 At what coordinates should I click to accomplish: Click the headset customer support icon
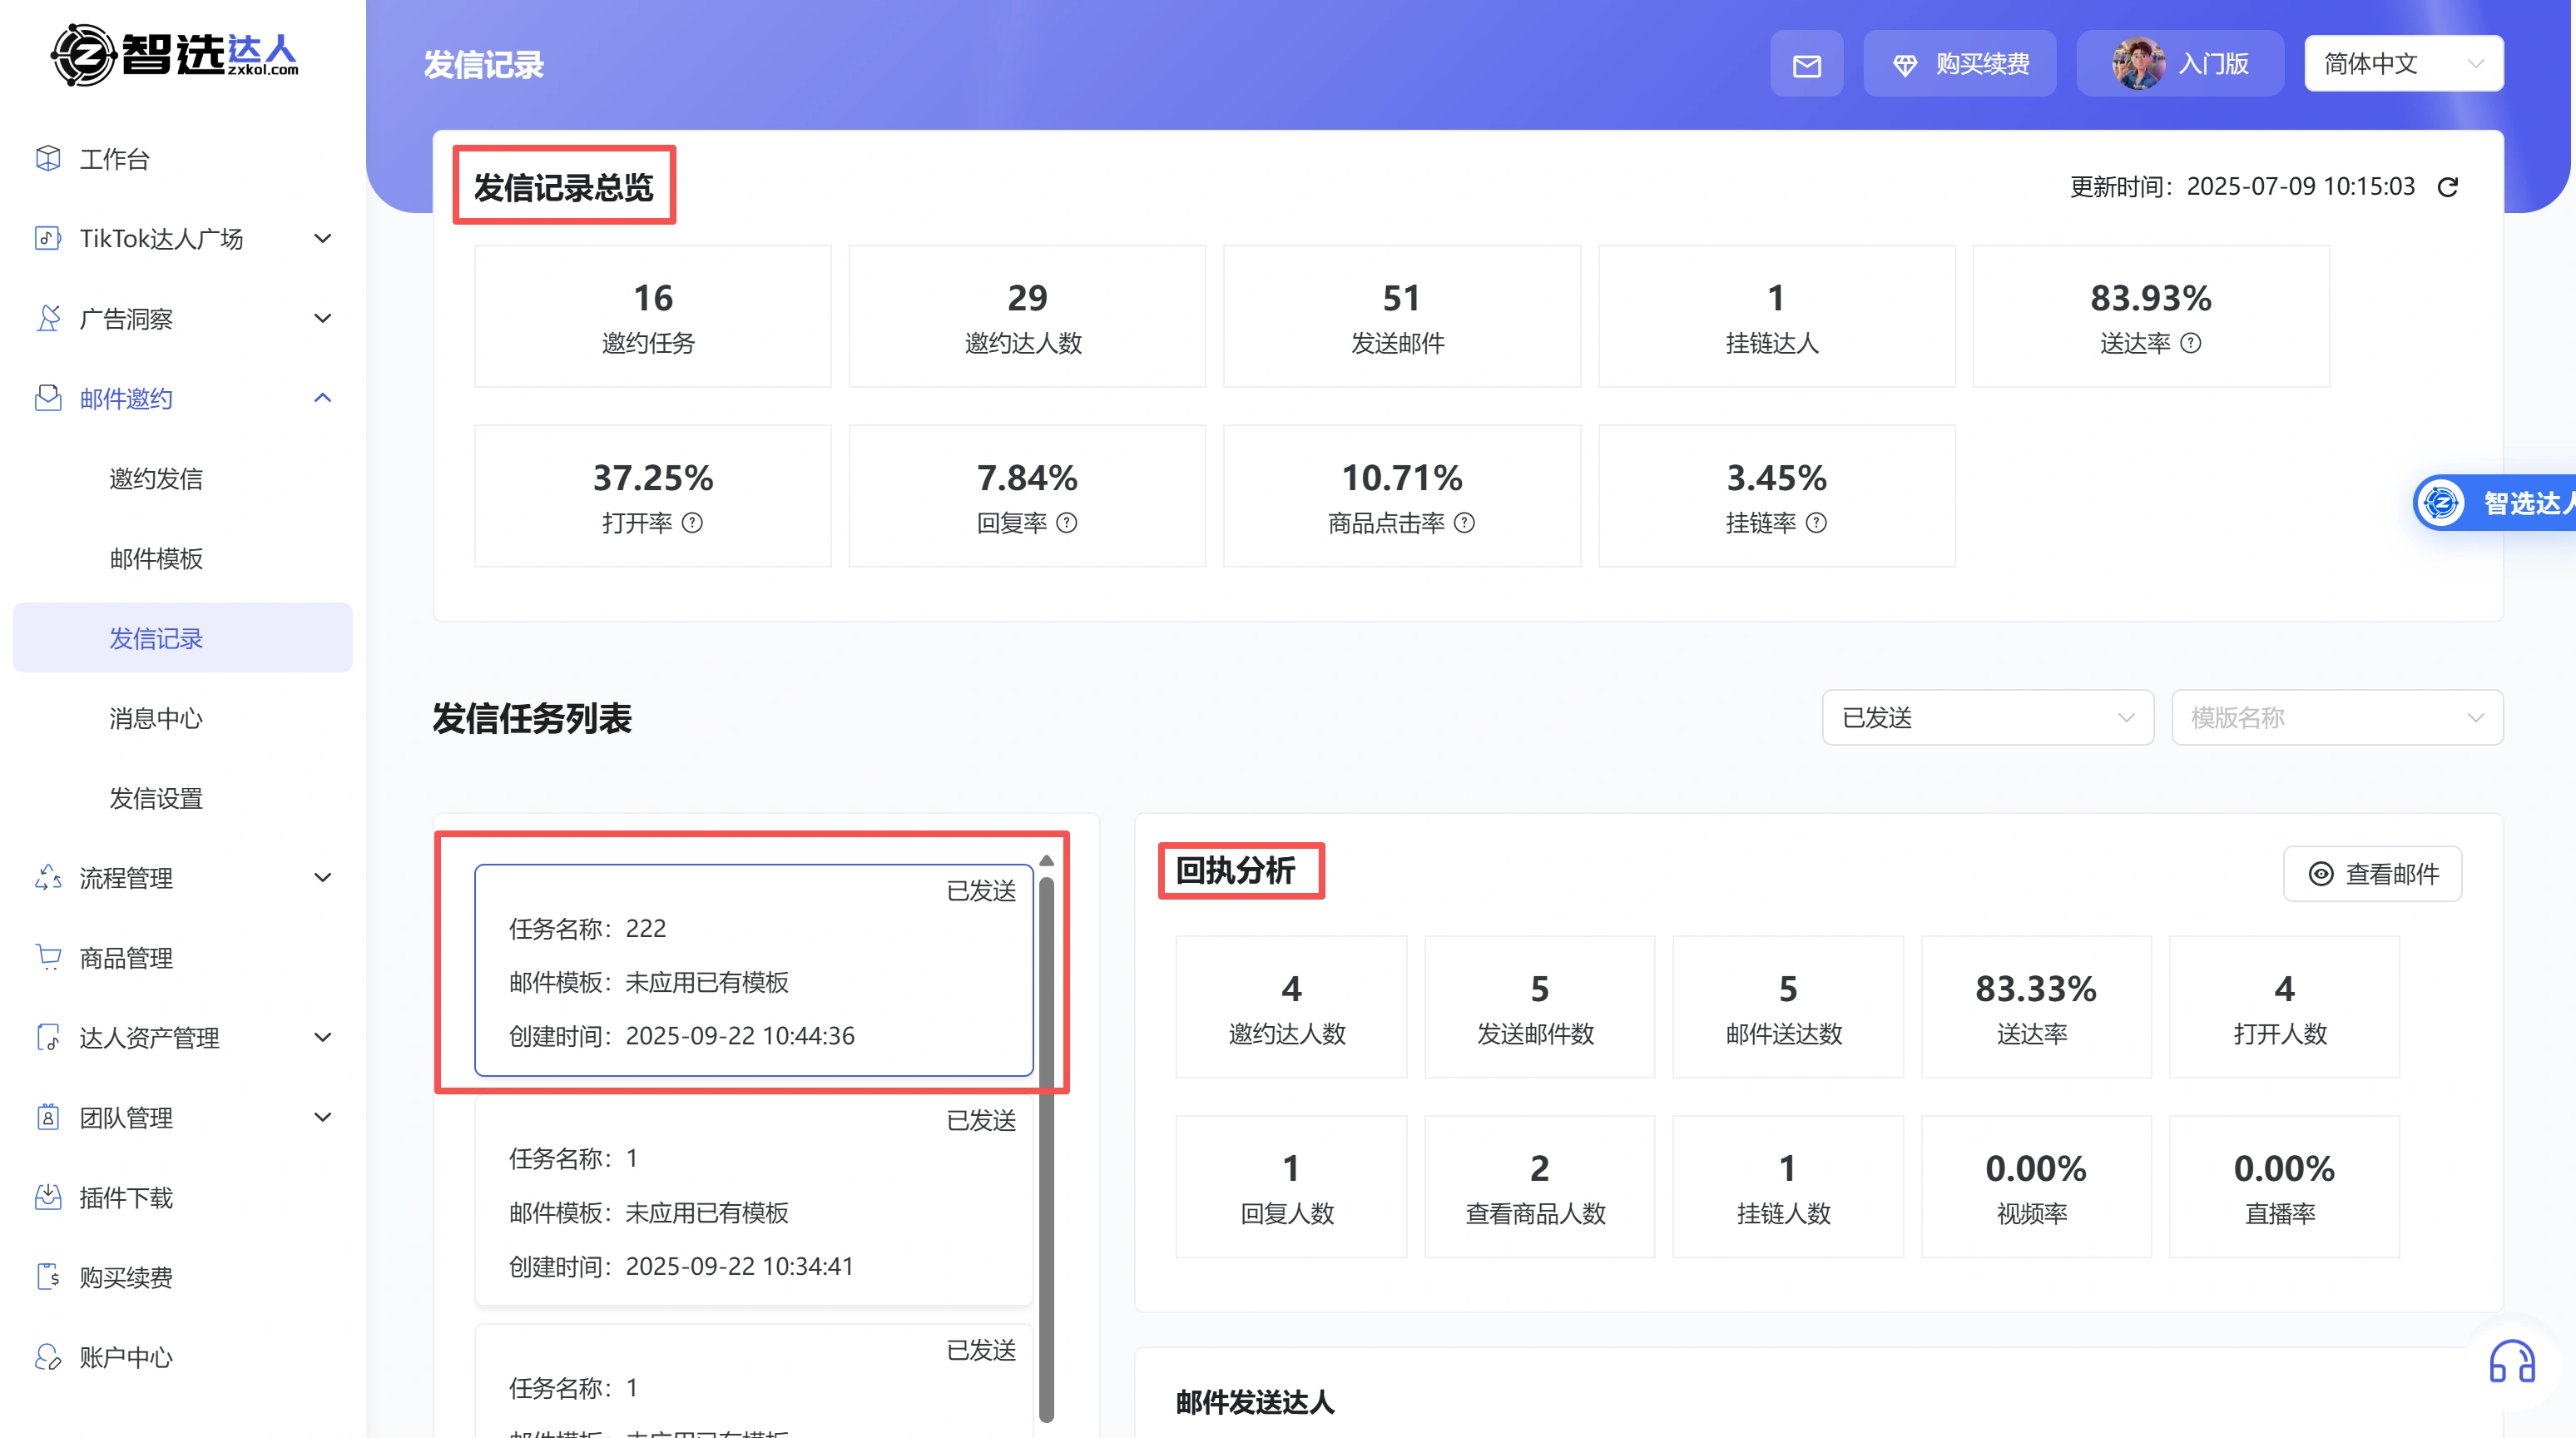point(2511,1362)
